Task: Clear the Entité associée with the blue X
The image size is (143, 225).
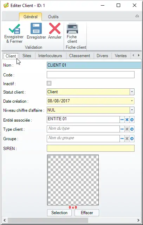Action: click(127, 120)
